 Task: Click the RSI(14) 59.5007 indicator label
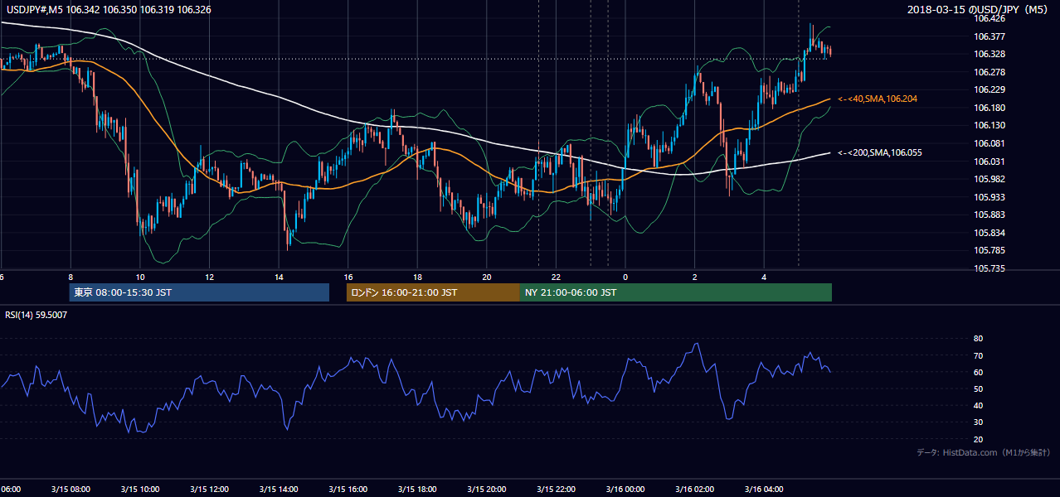point(36,315)
